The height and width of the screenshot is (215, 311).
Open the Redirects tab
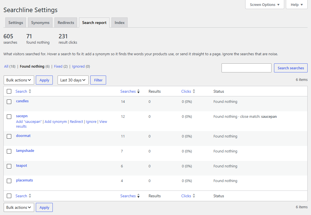coord(66,23)
